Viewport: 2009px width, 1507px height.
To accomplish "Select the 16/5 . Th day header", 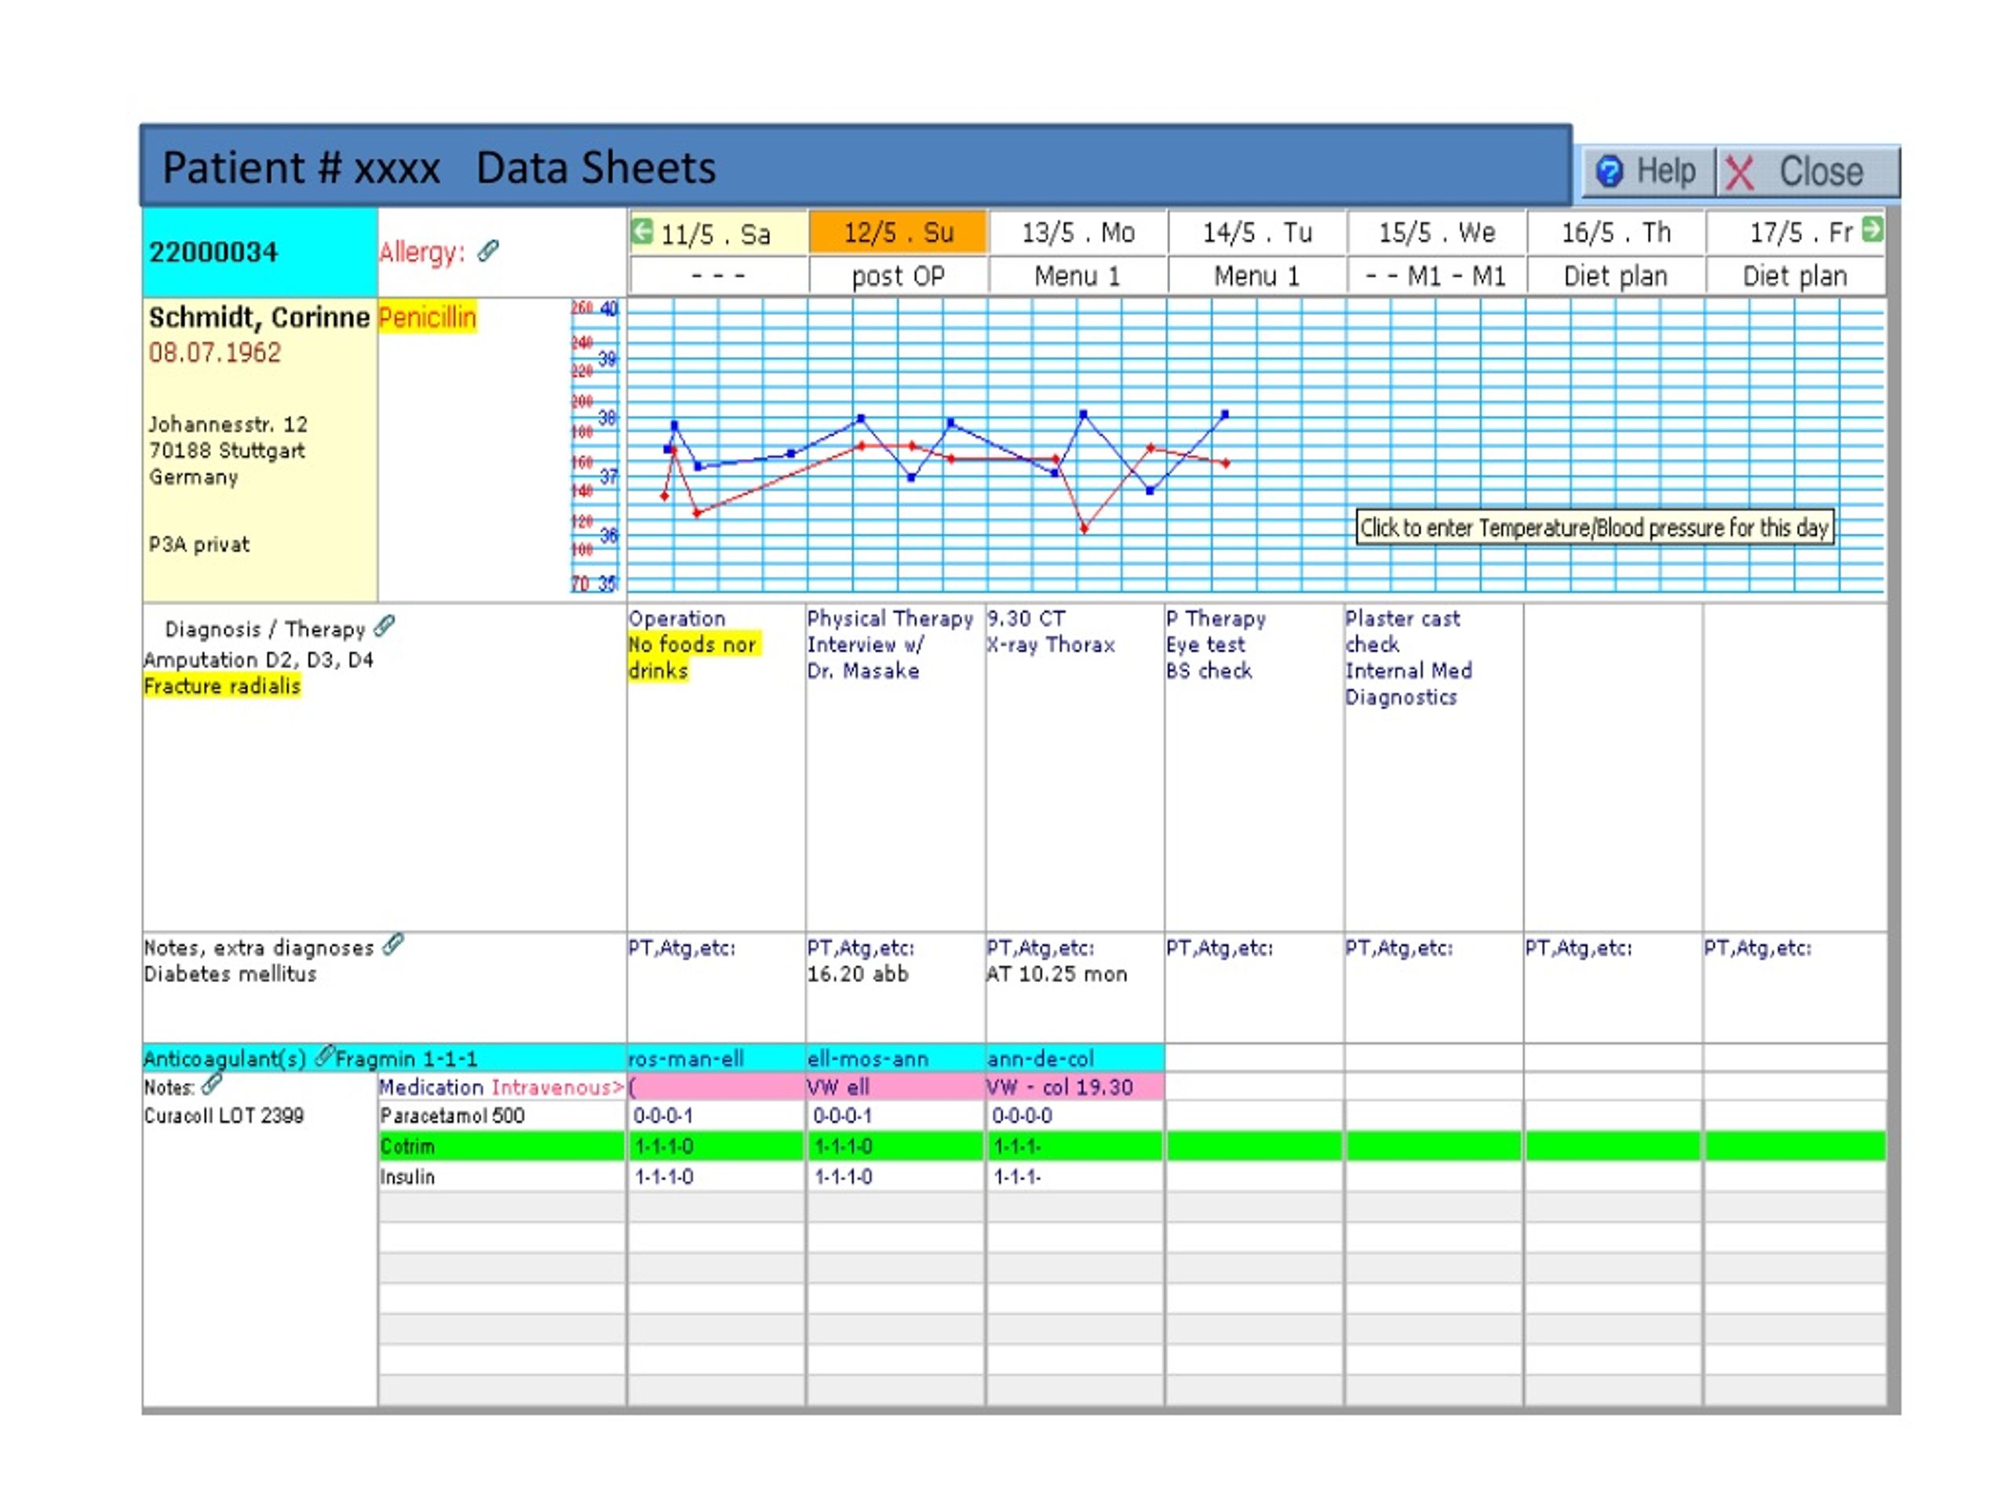I will click(x=1616, y=232).
